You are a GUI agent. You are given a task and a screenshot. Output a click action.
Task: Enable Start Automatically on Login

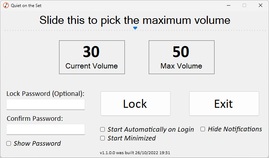[103, 129]
